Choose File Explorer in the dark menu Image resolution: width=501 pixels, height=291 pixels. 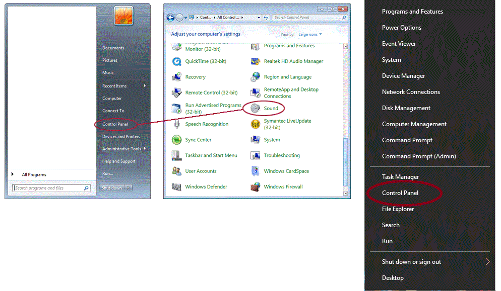398,209
